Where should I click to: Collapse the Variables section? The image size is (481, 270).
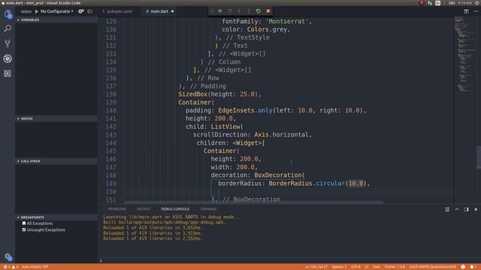[56, 20]
